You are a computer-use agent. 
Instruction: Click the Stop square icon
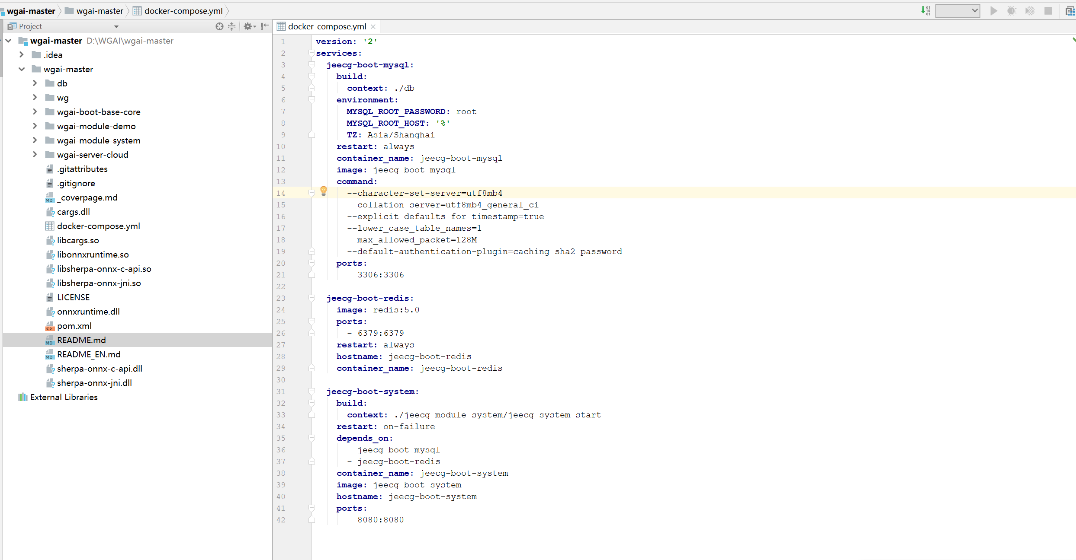click(x=1048, y=11)
